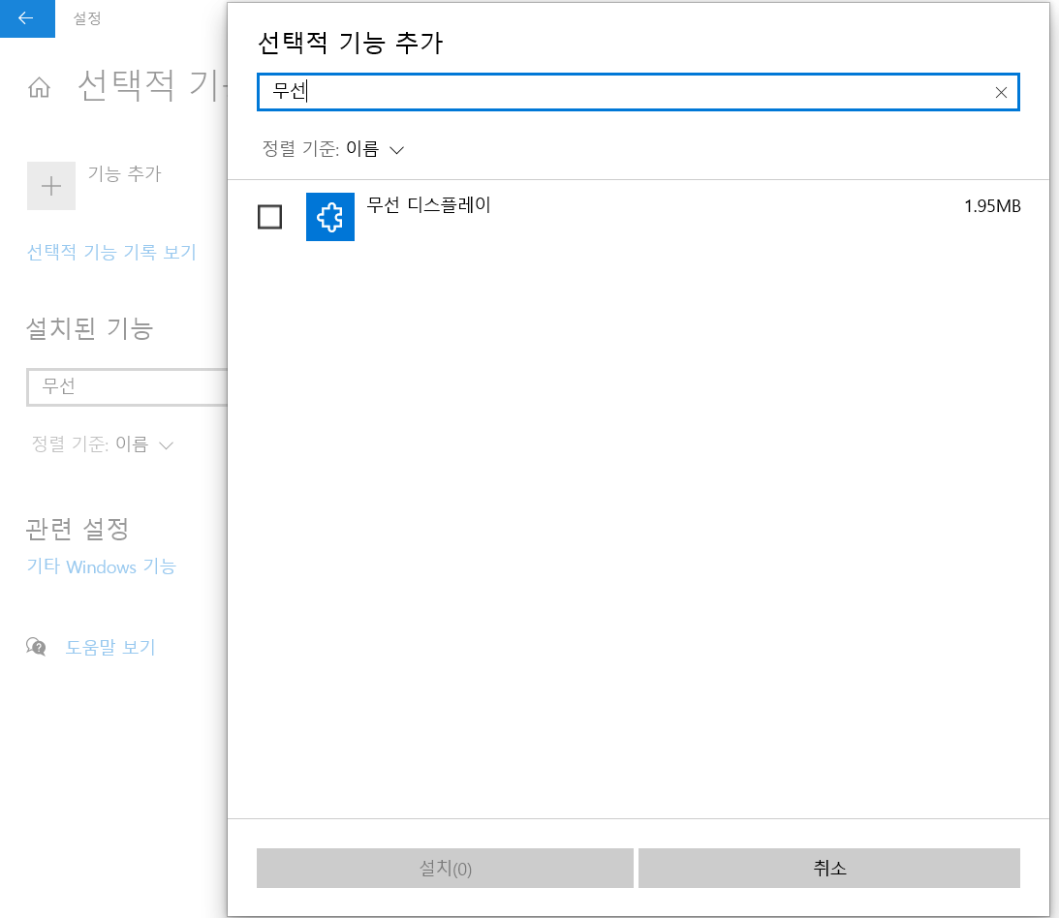This screenshot has width=1059, height=918.
Task: Click the 설치(0) button
Action: click(445, 868)
